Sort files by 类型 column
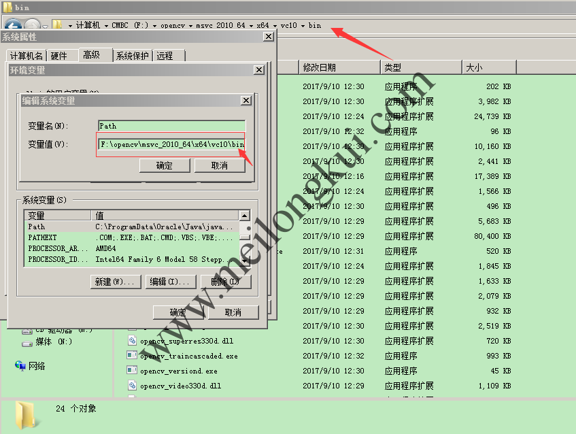 [421, 67]
